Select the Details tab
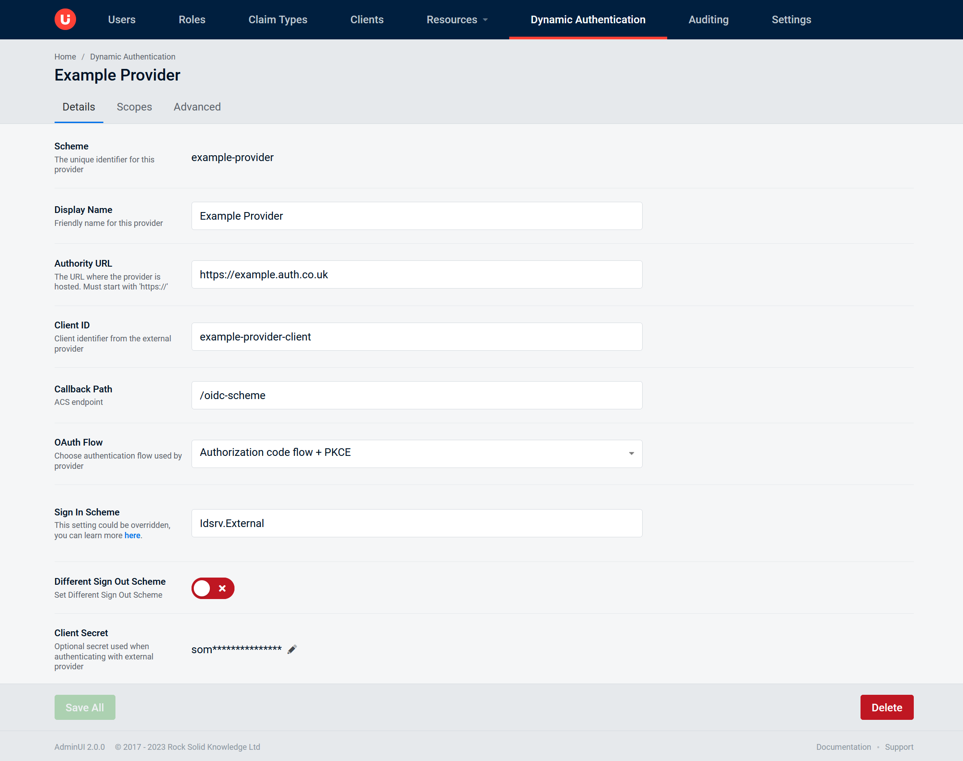This screenshot has width=963, height=761. coord(79,107)
